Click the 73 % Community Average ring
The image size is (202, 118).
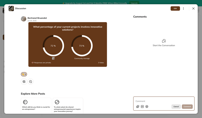pyautogui.click(x=82, y=46)
